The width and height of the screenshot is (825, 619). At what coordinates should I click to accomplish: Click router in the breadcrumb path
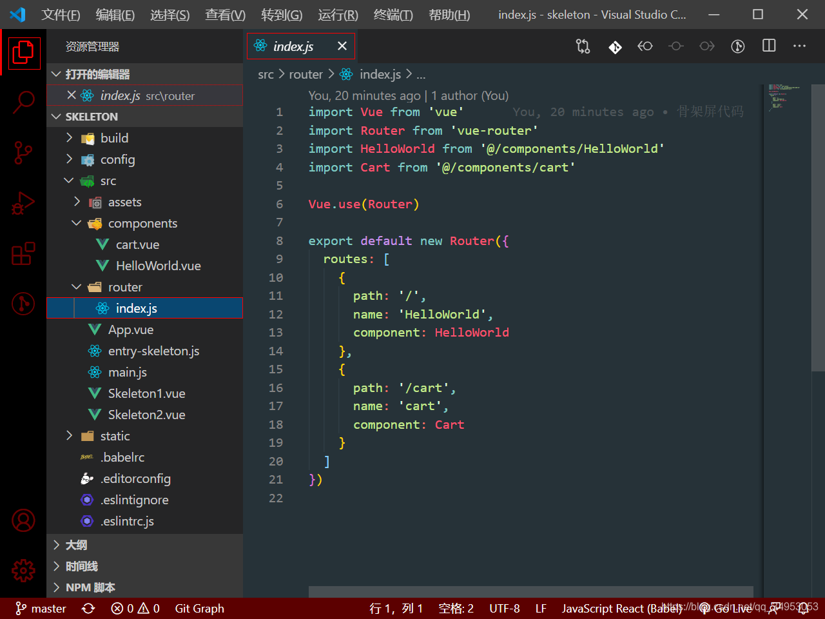click(x=306, y=74)
